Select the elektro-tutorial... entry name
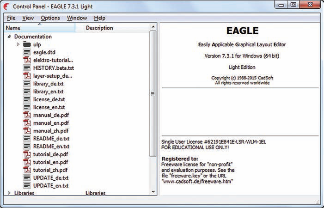This screenshot has height=208, width=324. point(53,60)
